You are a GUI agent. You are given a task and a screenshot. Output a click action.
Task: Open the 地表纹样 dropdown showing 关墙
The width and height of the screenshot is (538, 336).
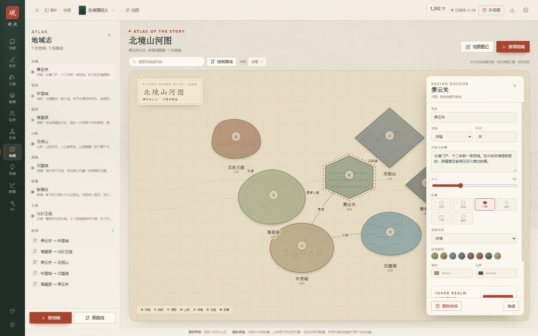[474, 238]
